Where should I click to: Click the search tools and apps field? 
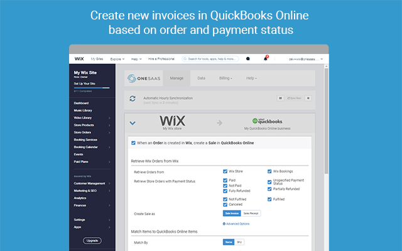click(x=210, y=59)
